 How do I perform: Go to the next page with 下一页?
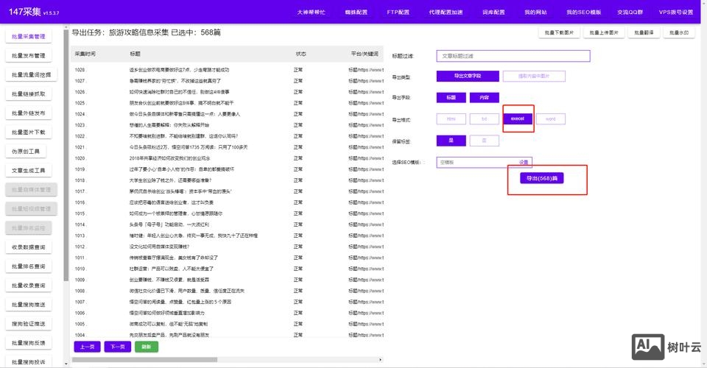[117, 347]
